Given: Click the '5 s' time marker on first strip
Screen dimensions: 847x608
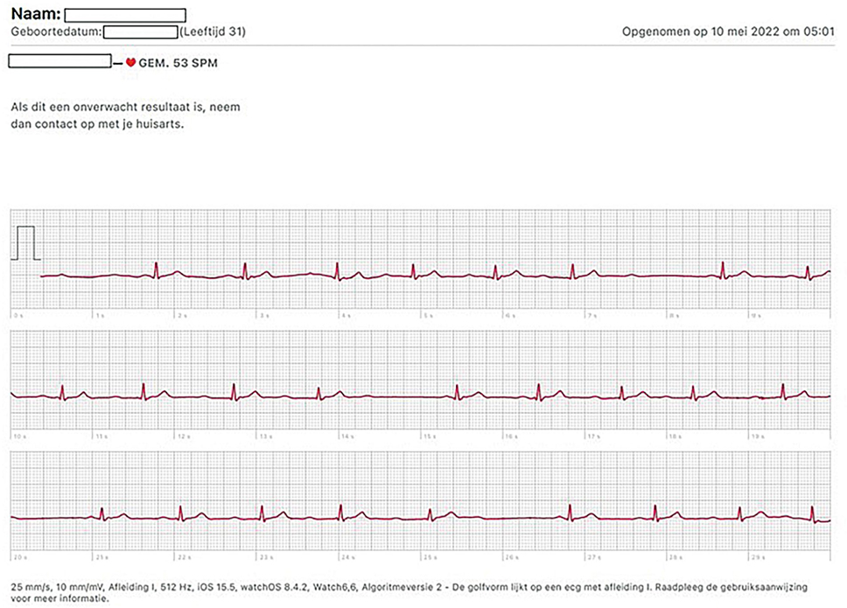Looking at the screenshot, I should 429,314.
